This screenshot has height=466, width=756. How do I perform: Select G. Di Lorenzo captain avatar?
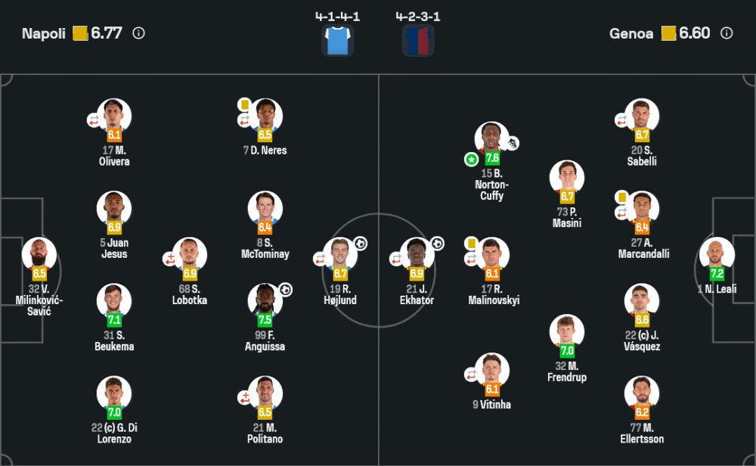click(x=114, y=393)
